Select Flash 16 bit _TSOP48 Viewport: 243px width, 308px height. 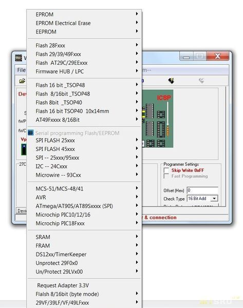[84, 85]
